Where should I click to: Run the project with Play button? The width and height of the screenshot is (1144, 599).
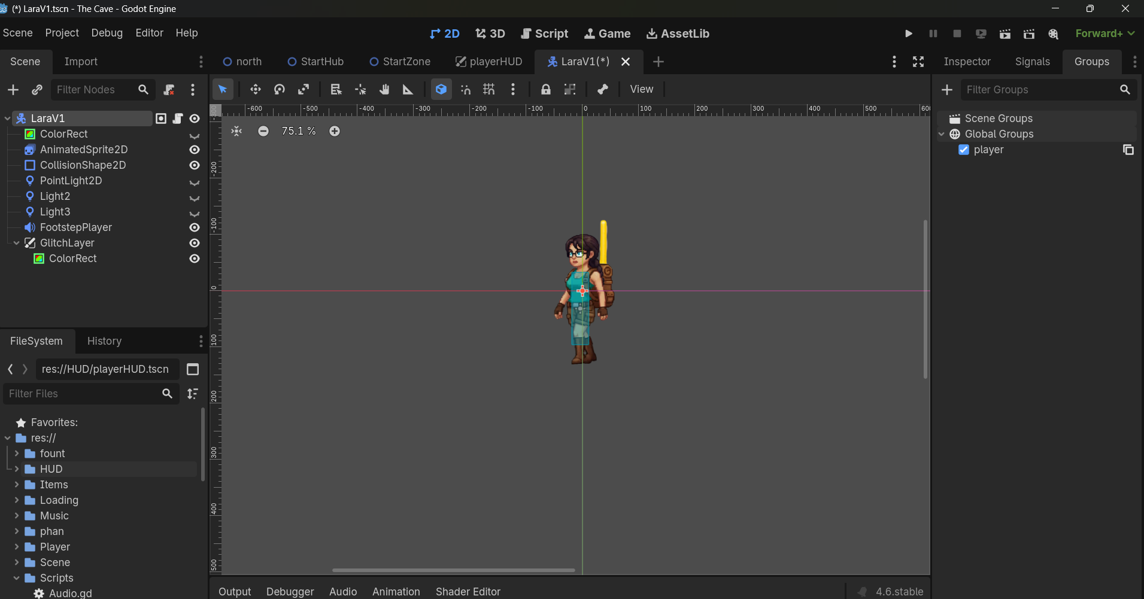pyautogui.click(x=908, y=34)
